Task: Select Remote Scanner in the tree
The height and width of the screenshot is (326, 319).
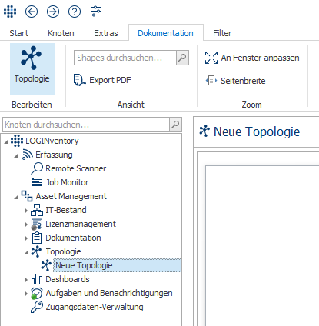Action: tap(76, 168)
